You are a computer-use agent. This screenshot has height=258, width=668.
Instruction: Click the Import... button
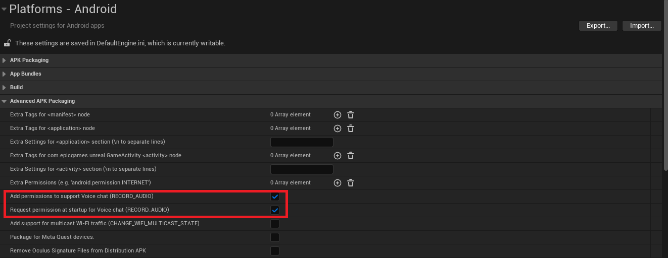coord(642,26)
